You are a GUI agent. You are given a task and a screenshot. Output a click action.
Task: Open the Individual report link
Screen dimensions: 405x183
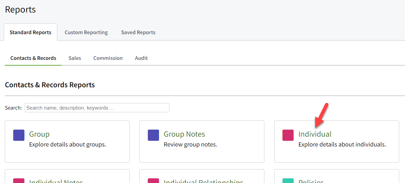(315, 134)
